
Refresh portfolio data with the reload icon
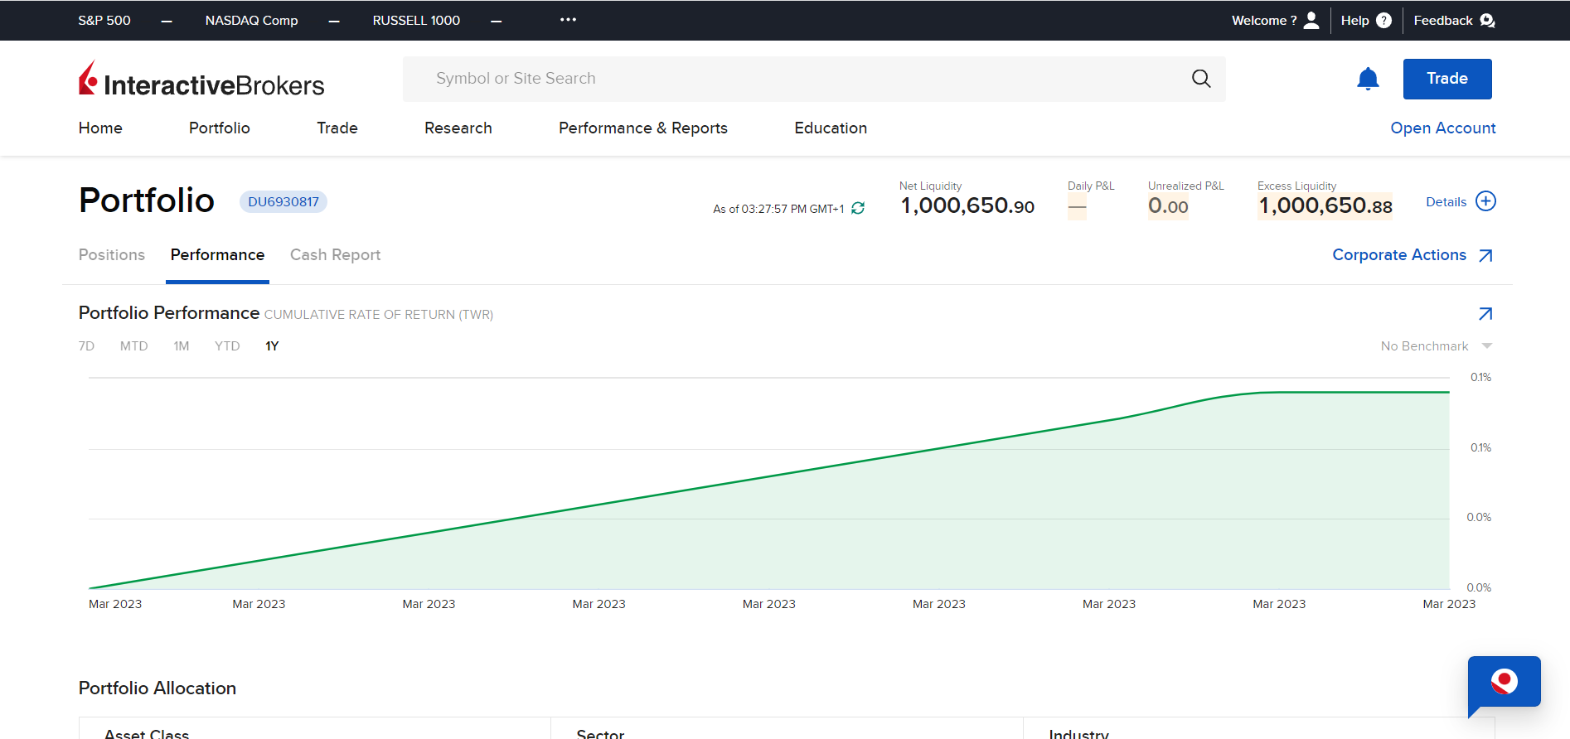[858, 208]
